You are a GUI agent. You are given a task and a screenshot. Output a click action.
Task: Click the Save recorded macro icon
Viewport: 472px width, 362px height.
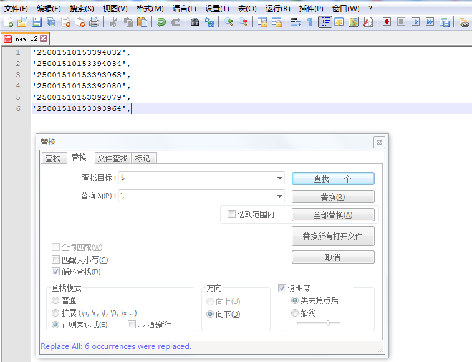coord(445,22)
